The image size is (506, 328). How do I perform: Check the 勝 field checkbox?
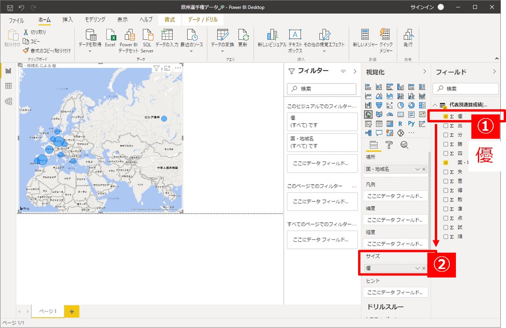pyautogui.click(x=446, y=144)
